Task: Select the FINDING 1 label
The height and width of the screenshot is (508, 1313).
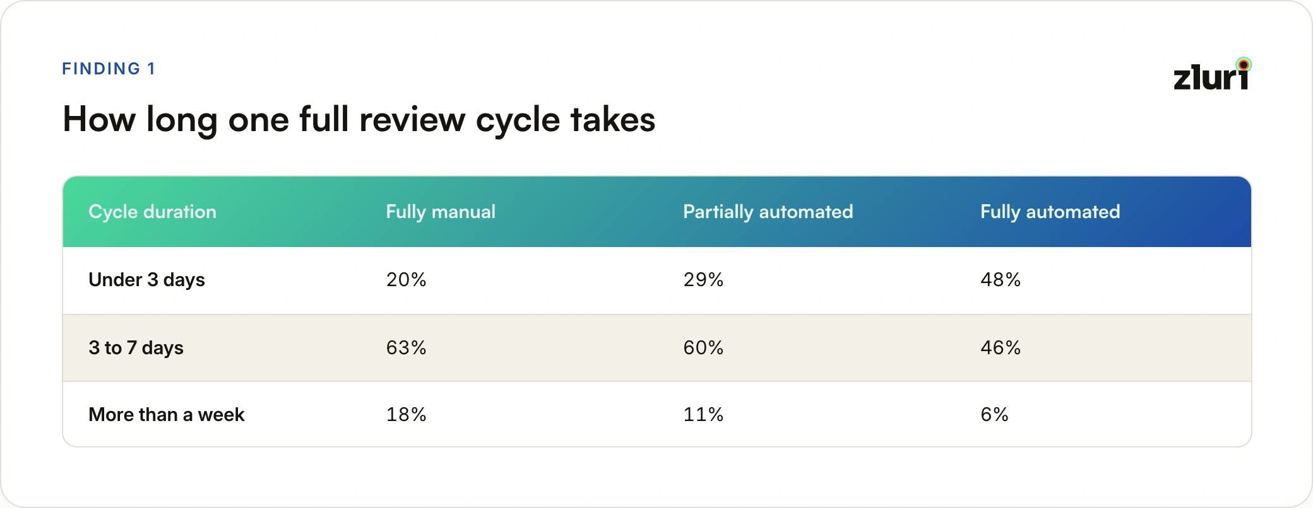Action: click(x=109, y=69)
